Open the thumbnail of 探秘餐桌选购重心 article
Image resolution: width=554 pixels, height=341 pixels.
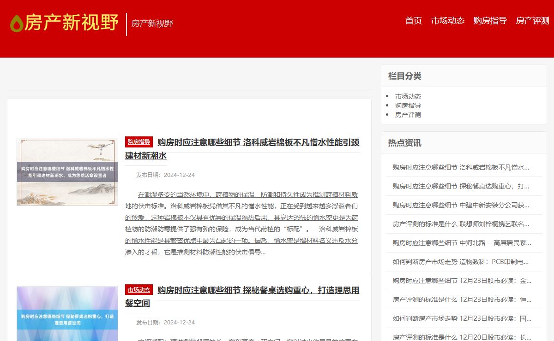pyautogui.click(x=67, y=313)
